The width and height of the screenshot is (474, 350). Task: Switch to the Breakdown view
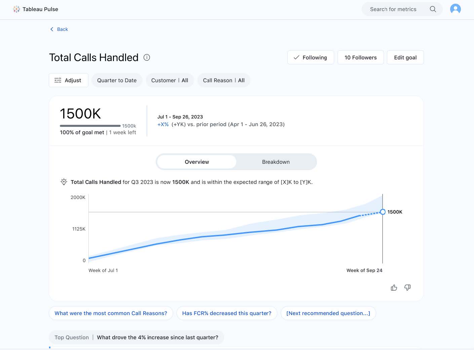tap(276, 162)
